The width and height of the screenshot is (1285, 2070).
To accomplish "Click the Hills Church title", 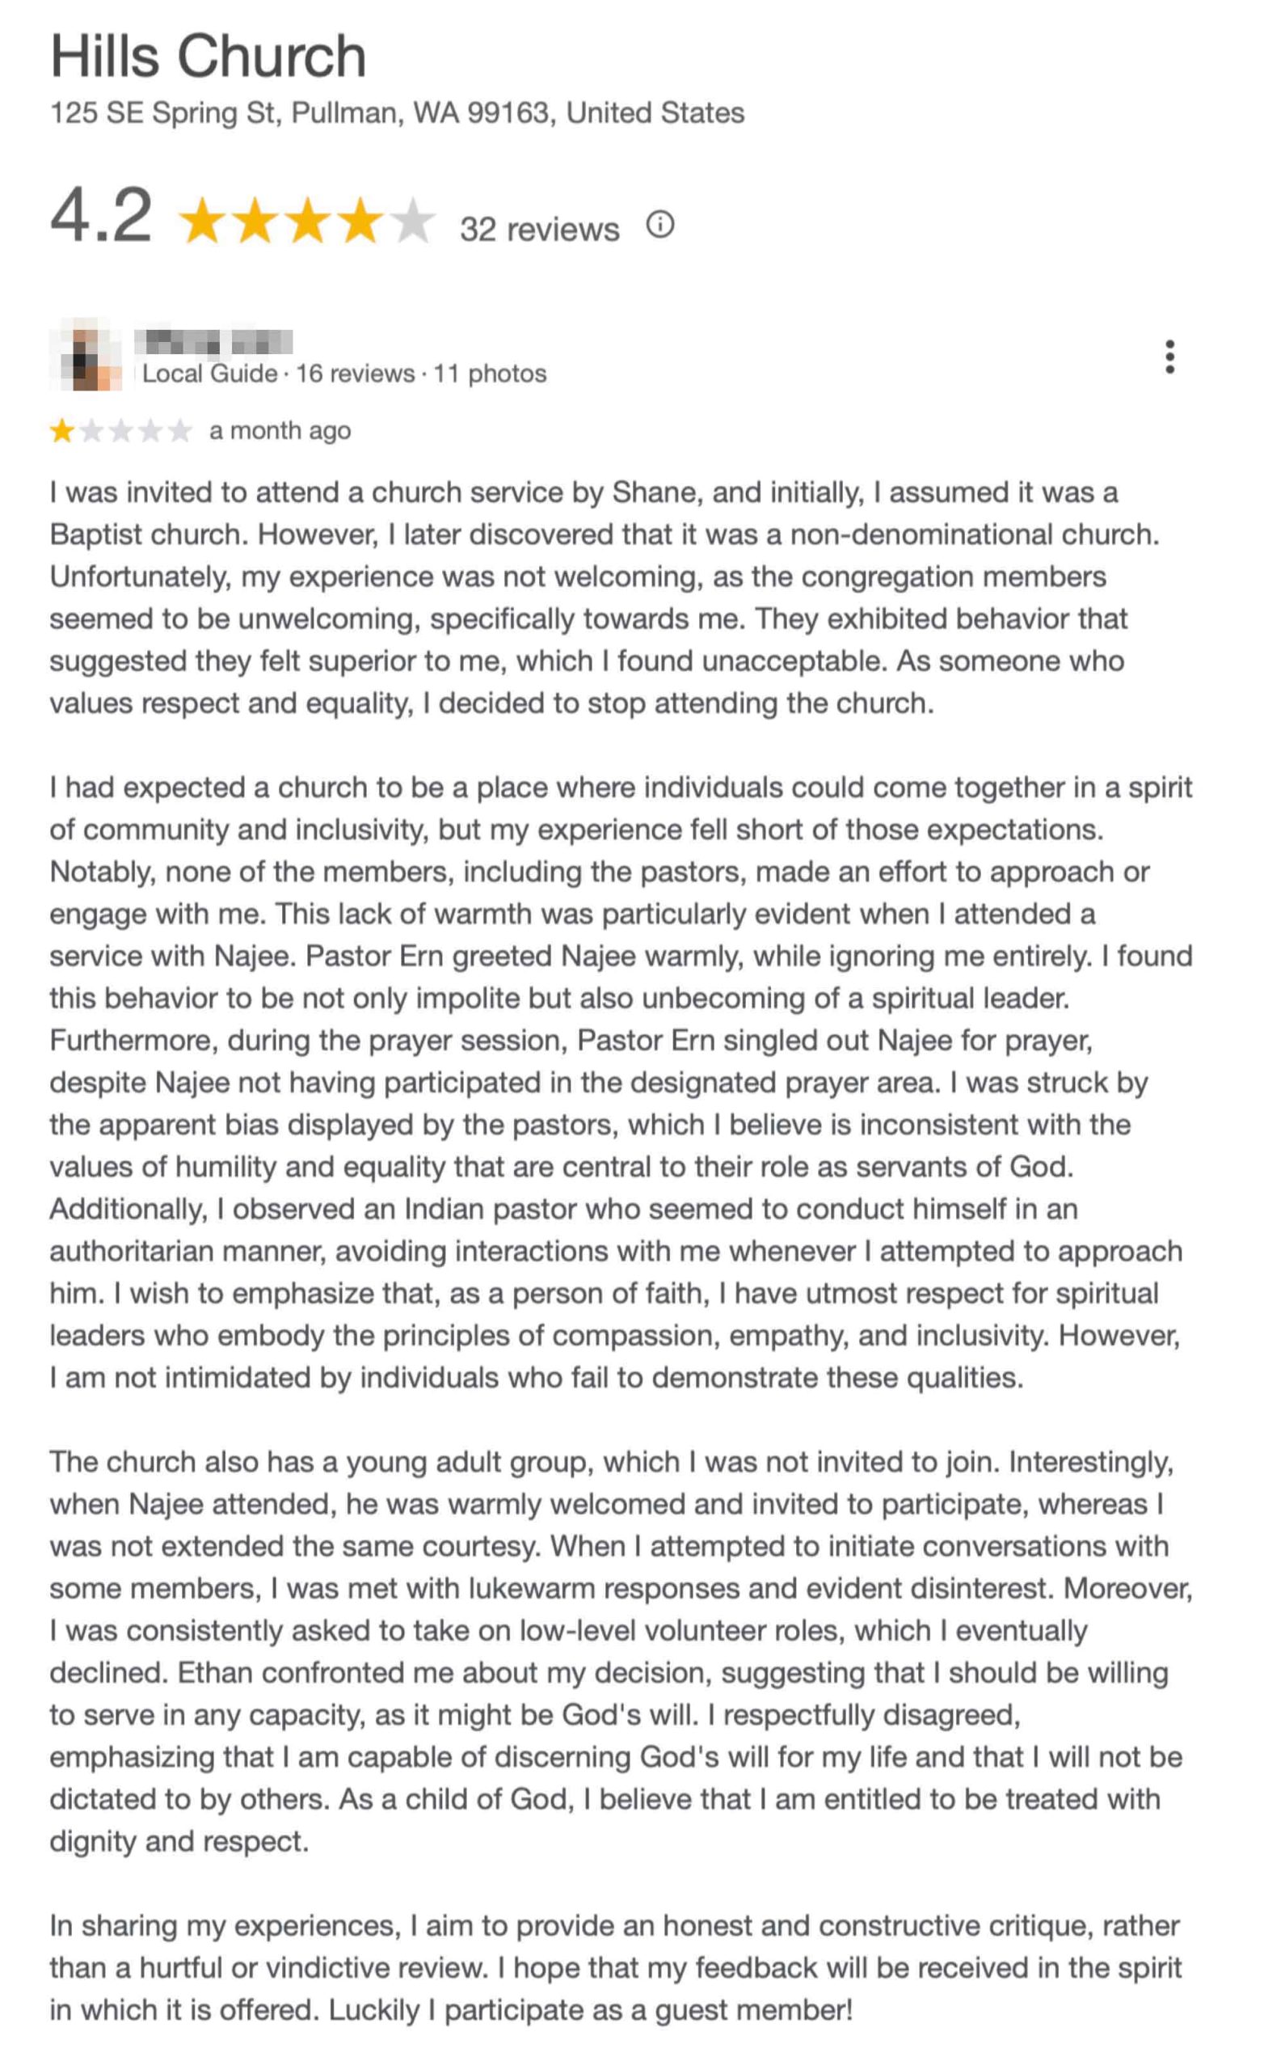I will point(209,57).
